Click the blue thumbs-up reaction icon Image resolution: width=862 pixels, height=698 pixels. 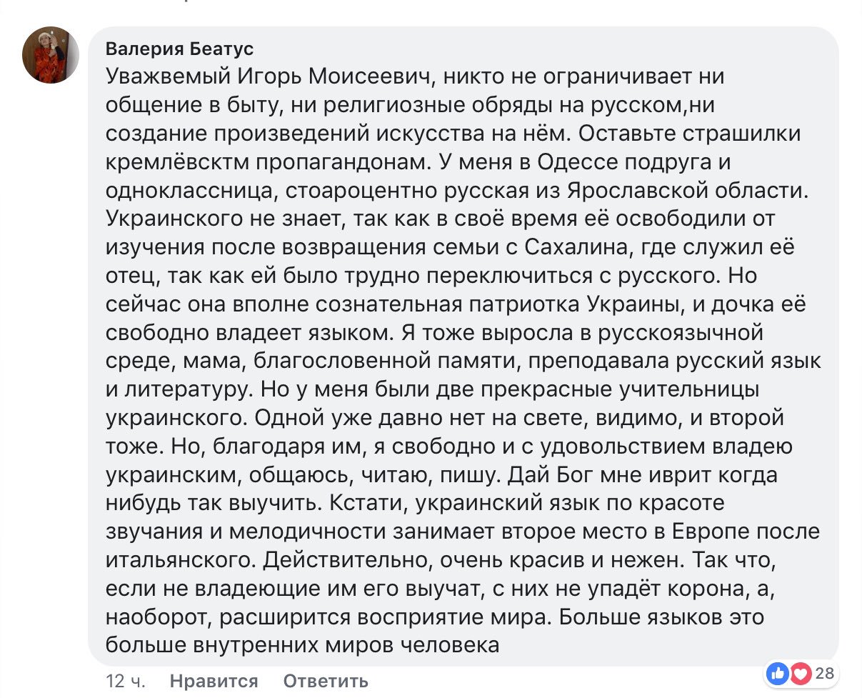point(778,673)
